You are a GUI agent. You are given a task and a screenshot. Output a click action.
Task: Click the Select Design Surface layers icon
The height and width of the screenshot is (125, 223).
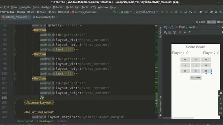click(x=165, y=27)
